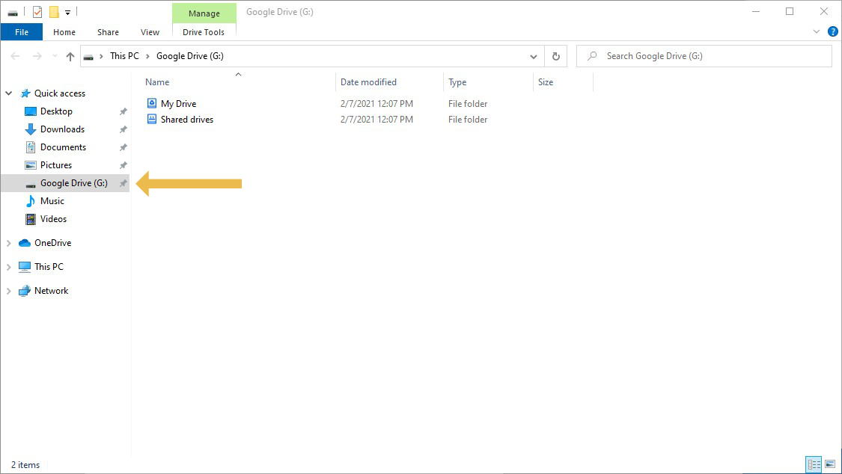The image size is (842, 474).
Task: Click the Properties icon in quick access toolbar
Action: [x=37, y=12]
